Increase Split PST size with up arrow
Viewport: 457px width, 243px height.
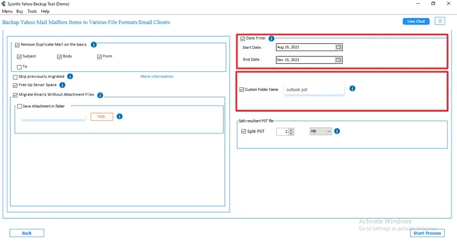coord(291,130)
